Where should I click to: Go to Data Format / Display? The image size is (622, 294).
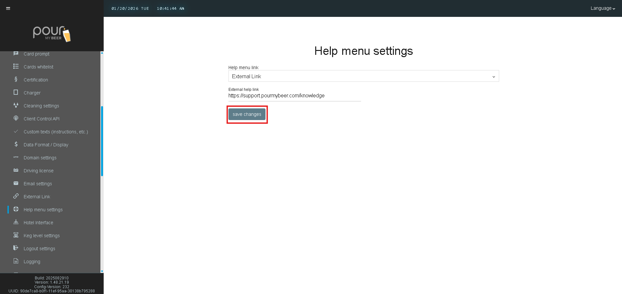[x=46, y=145]
